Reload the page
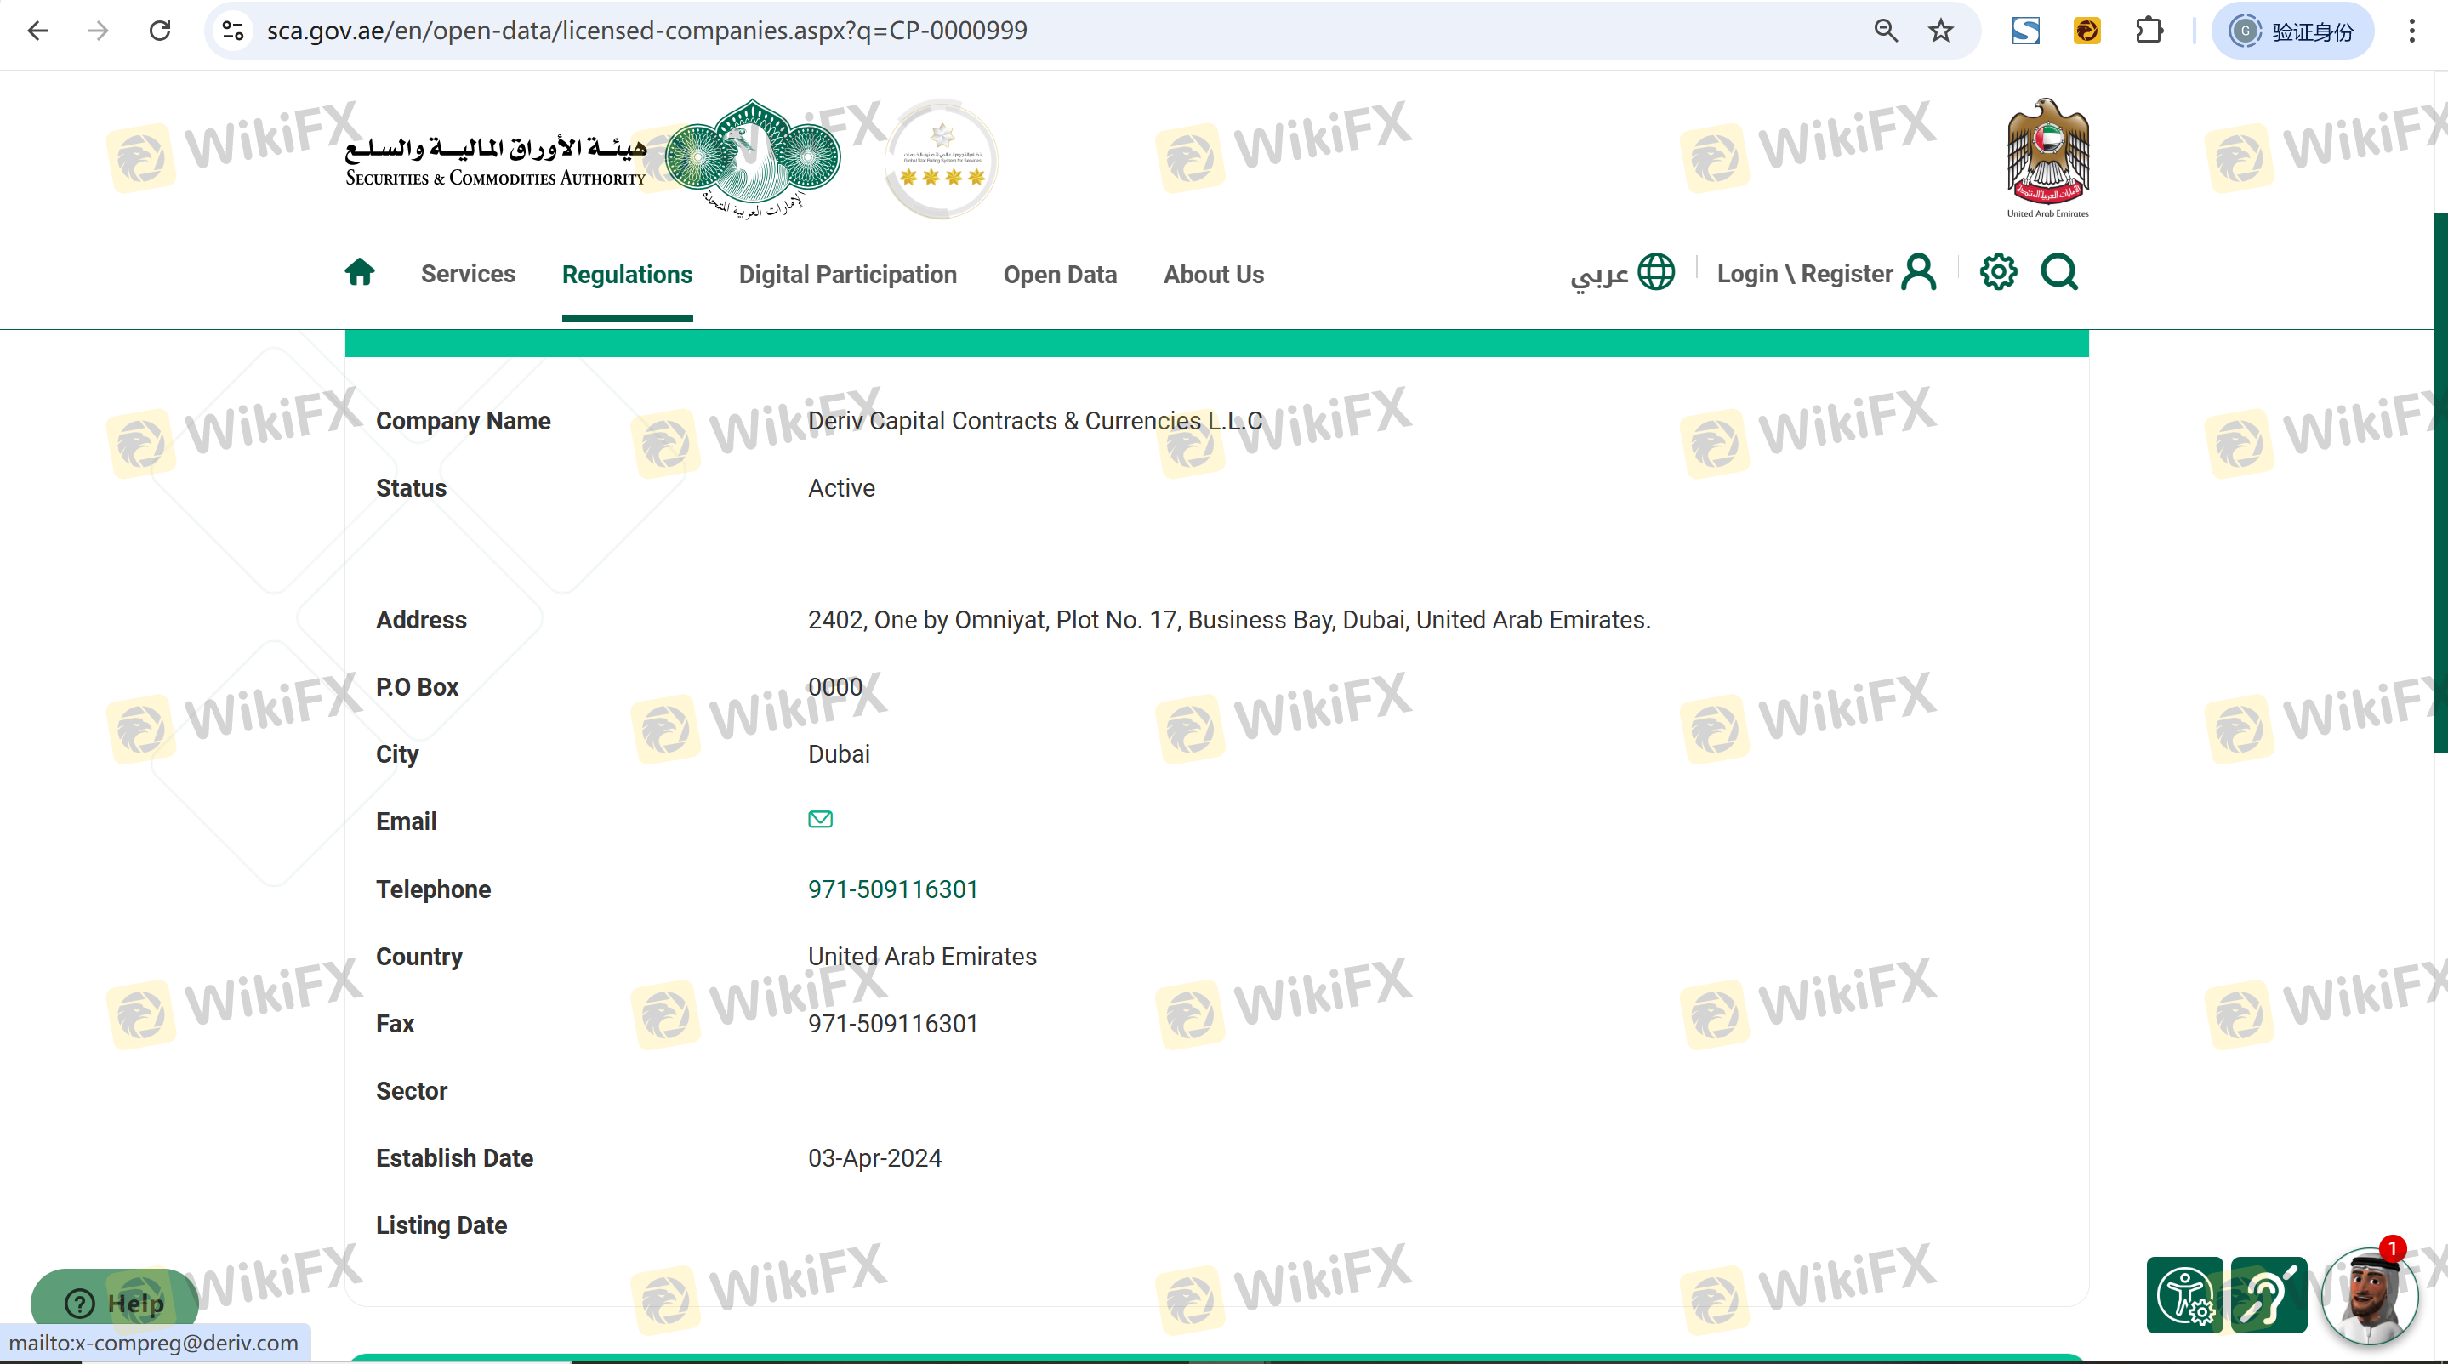2448x1364 pixels. (160, 31)
